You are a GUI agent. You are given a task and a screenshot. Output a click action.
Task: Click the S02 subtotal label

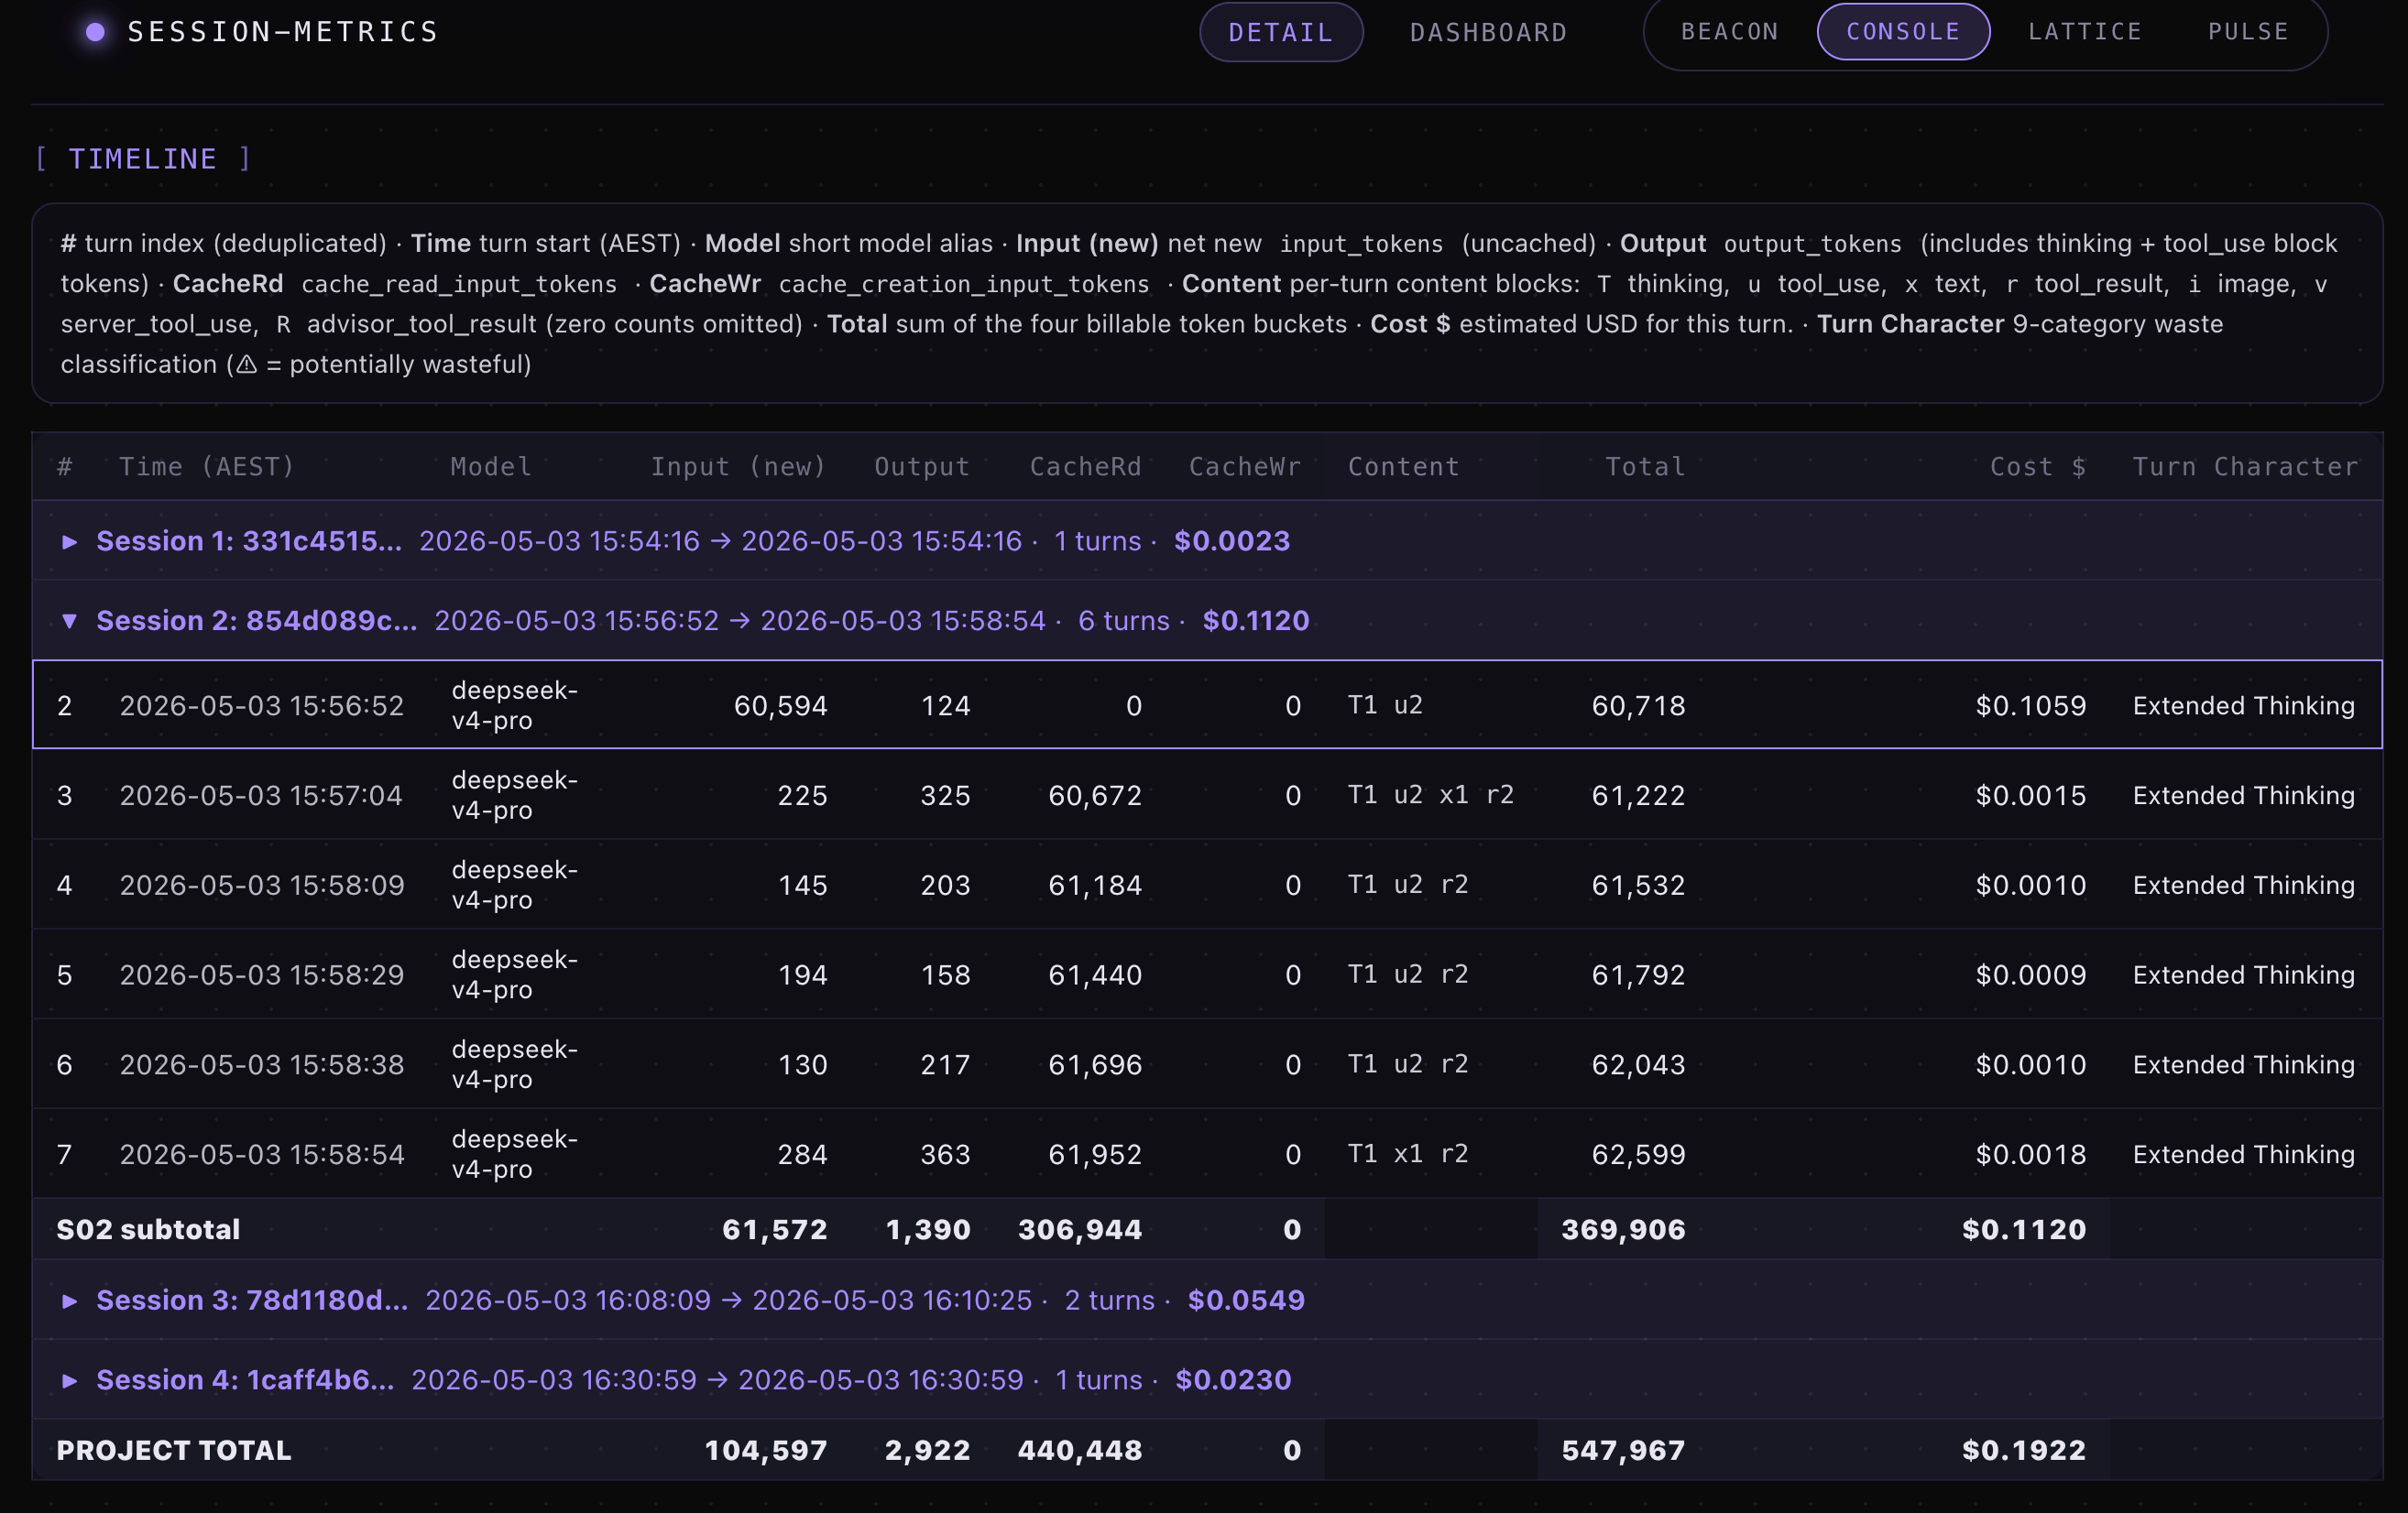[x=148, y=1230]
